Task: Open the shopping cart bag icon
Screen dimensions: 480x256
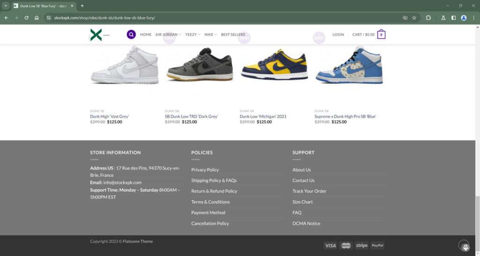Action: pos(381,35)
